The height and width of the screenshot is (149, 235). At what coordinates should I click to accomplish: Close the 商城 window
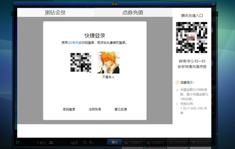pos(213,4)
